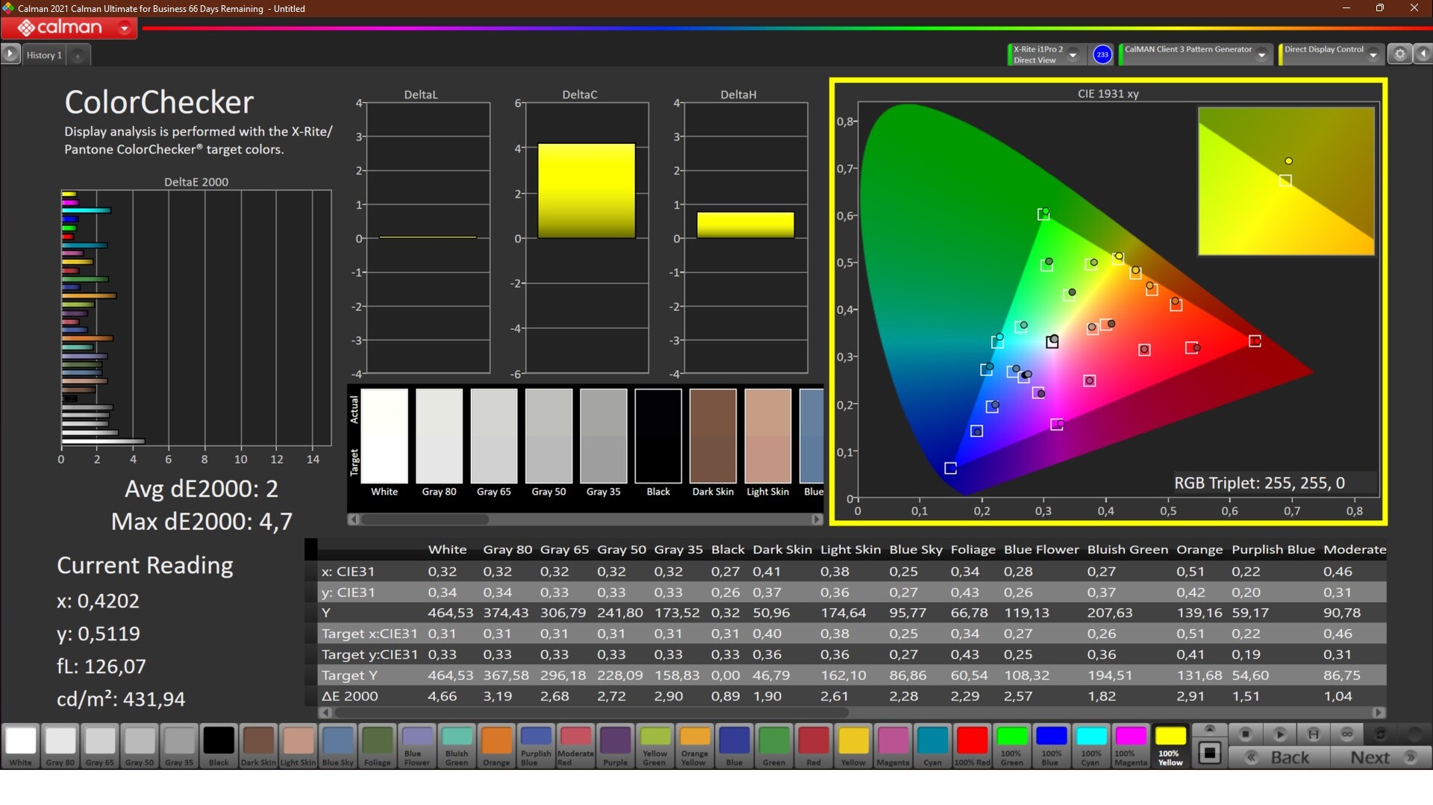Open the settings gear
The height and width of the screenshot is (805, 1433).
coord(1399,54)
